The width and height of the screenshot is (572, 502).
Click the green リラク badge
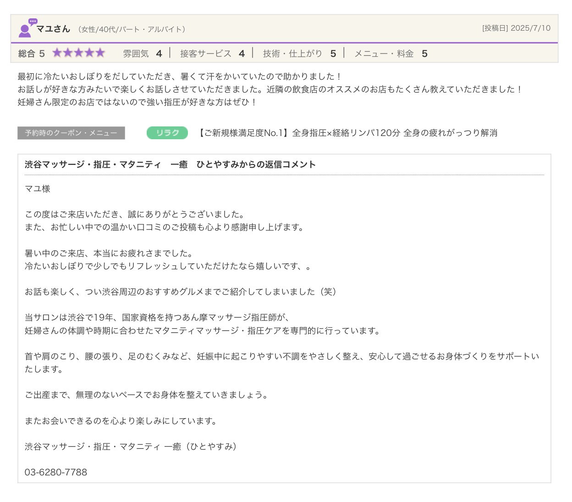(x=167, y=133)
